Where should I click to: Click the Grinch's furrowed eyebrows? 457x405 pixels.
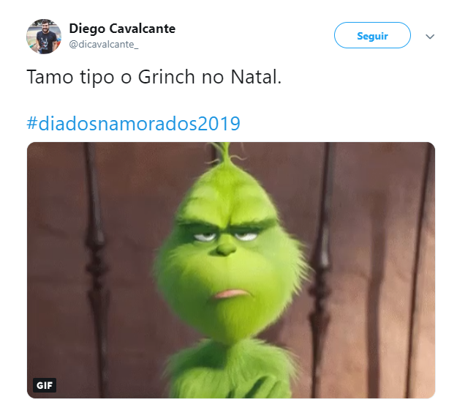[226, 225]
